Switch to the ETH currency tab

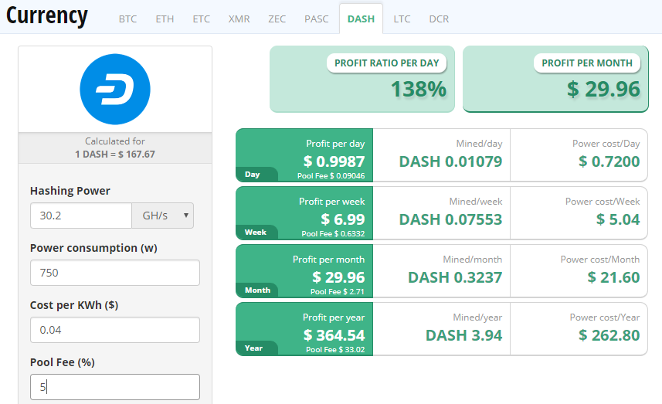[165, 19]
